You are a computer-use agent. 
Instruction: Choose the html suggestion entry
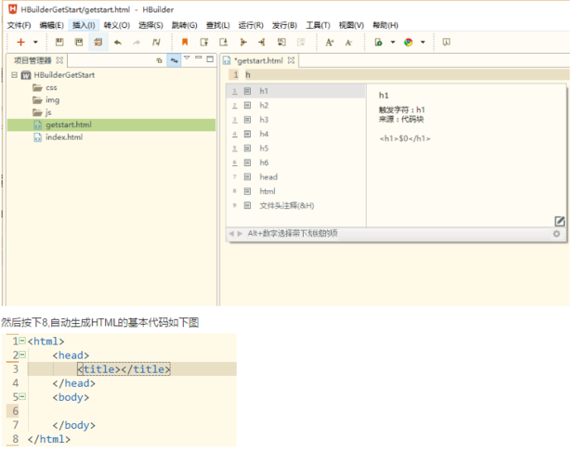(267, 191)
